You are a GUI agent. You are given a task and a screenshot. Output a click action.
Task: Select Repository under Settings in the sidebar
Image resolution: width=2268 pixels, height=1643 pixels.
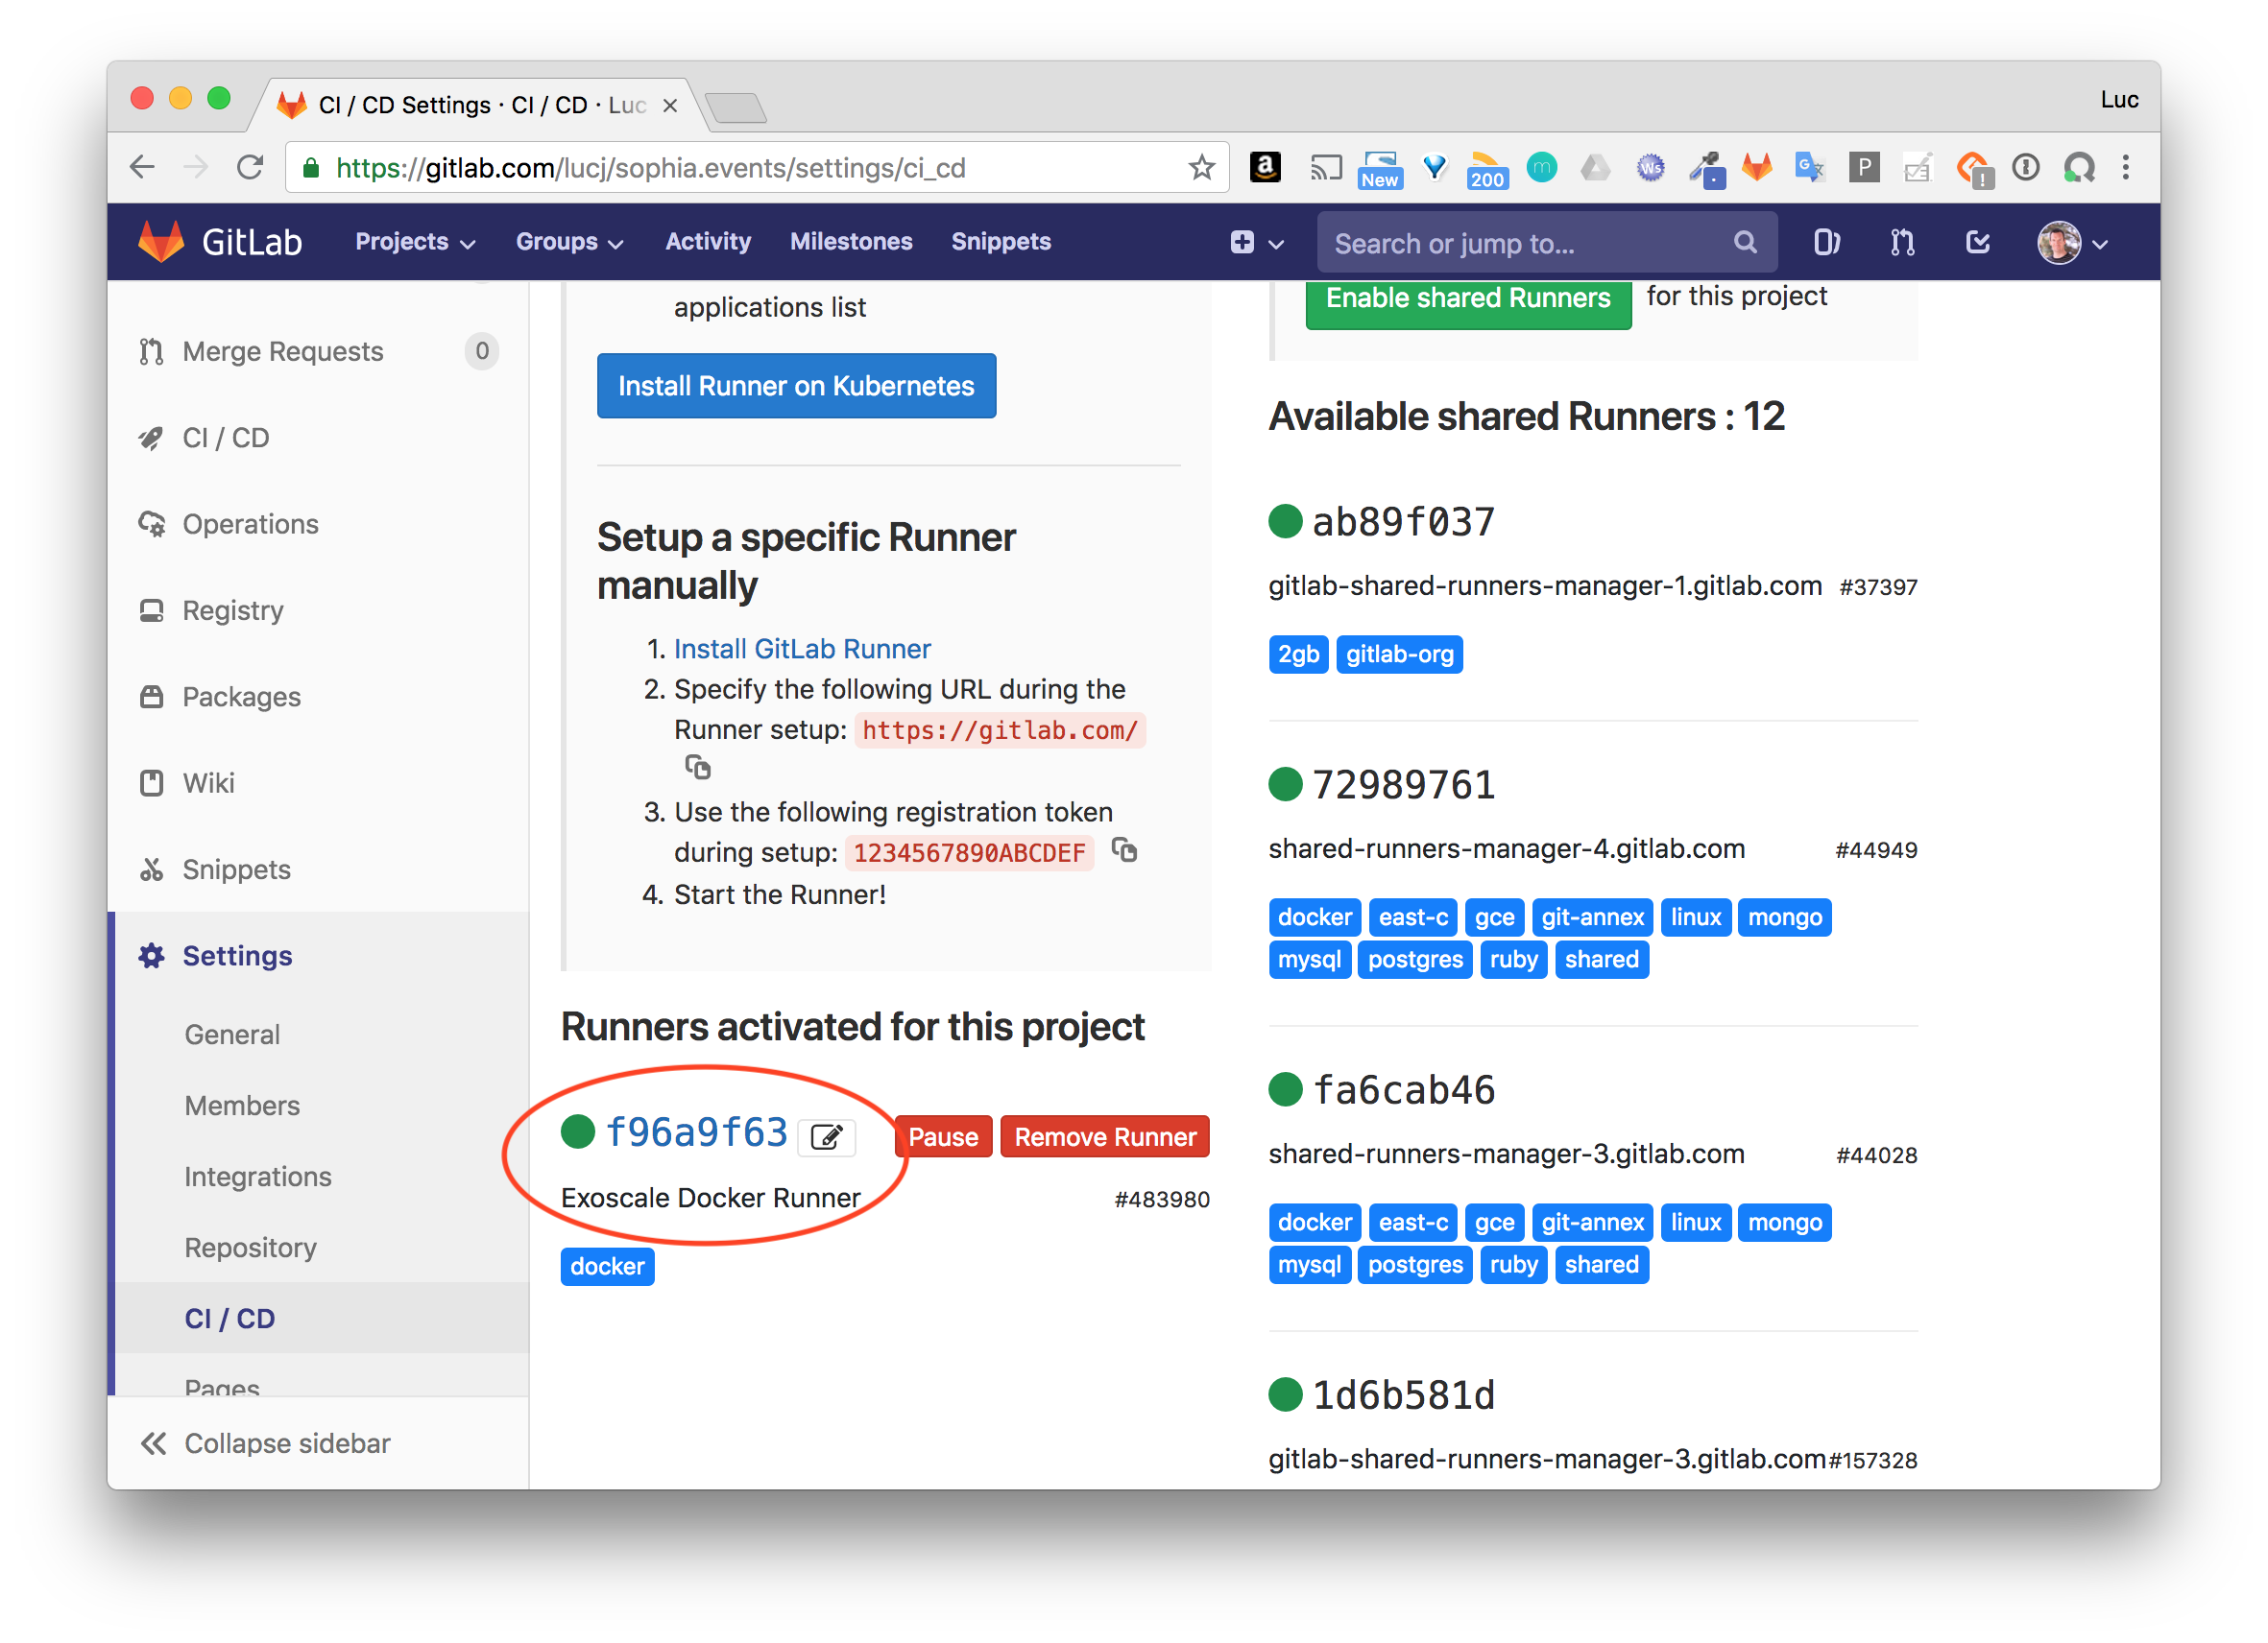click(250, 1248)
